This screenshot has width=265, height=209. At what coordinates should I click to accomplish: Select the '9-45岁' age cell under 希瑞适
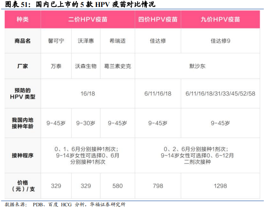(x=117, y=123)
